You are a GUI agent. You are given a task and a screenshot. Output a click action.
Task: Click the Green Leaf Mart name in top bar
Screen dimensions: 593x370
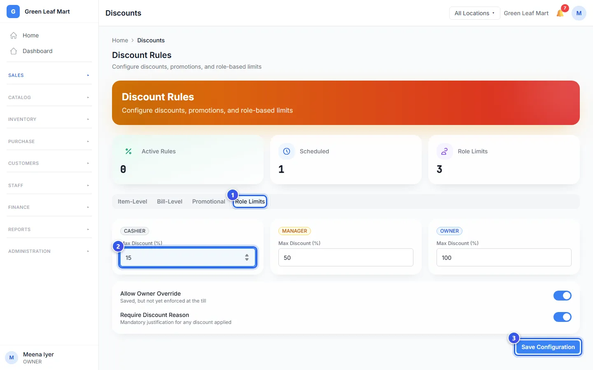(x=526, y=13)
